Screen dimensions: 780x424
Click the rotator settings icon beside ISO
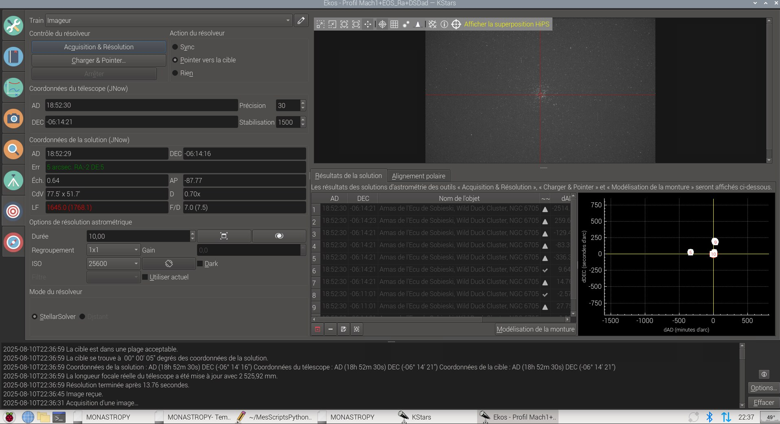click(169, 264)
